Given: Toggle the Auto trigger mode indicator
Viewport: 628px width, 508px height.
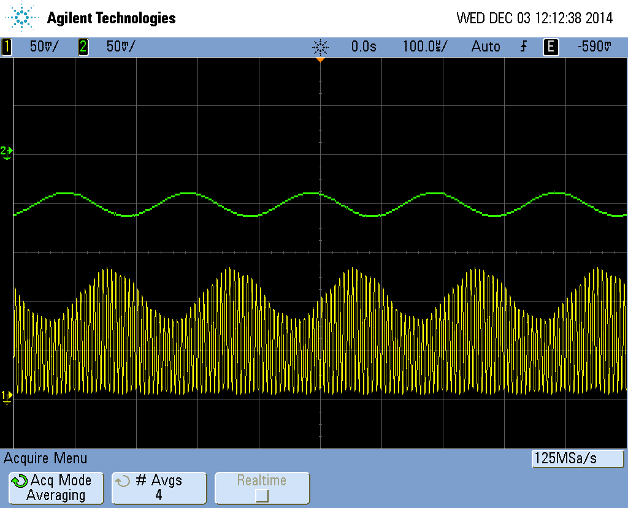Looking at the screenshot, I should (486, 47).
